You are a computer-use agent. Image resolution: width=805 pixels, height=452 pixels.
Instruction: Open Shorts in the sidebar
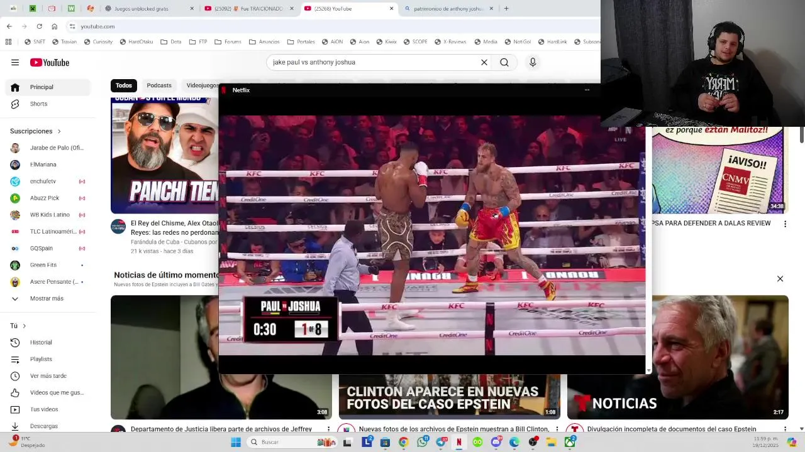[48, 104]
